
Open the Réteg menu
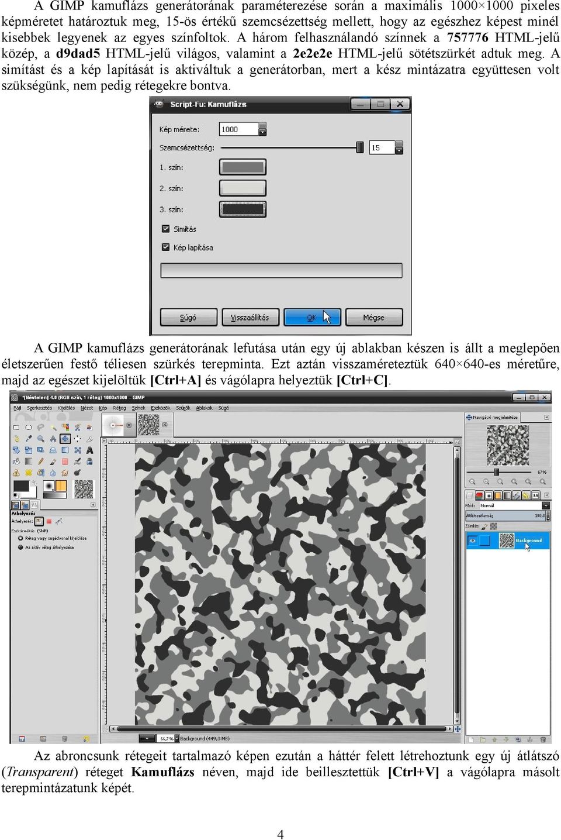click(119, 408)
